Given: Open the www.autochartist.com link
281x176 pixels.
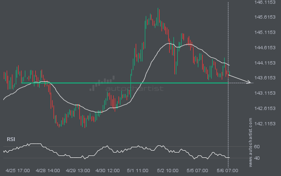Looking at the screenshot, I should [x=250, y=143].
